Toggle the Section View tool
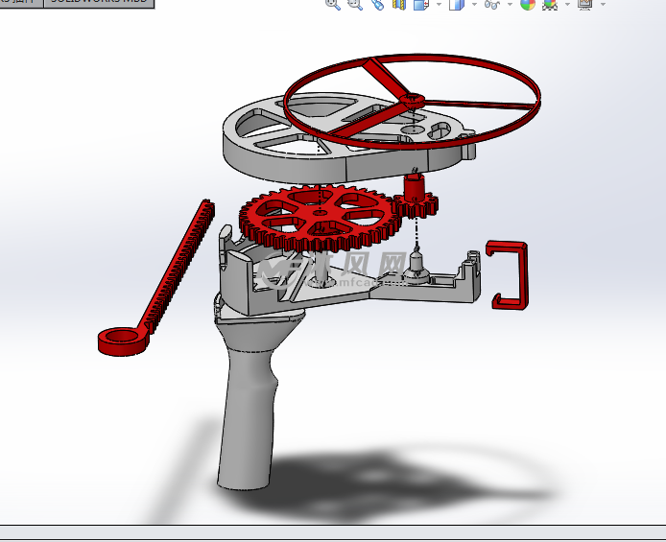The width and height of the screenshot is (666, 542). (x=398, y=4)
